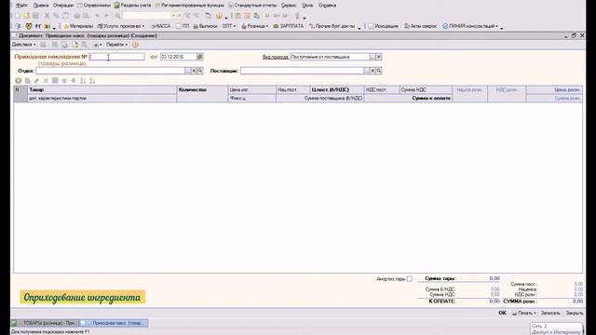Screen dimensions: 596x335
Task: Open the Правка menu
Action: 41,6
